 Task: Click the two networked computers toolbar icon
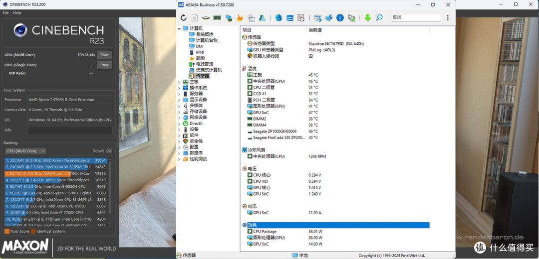tap(329, 18)
